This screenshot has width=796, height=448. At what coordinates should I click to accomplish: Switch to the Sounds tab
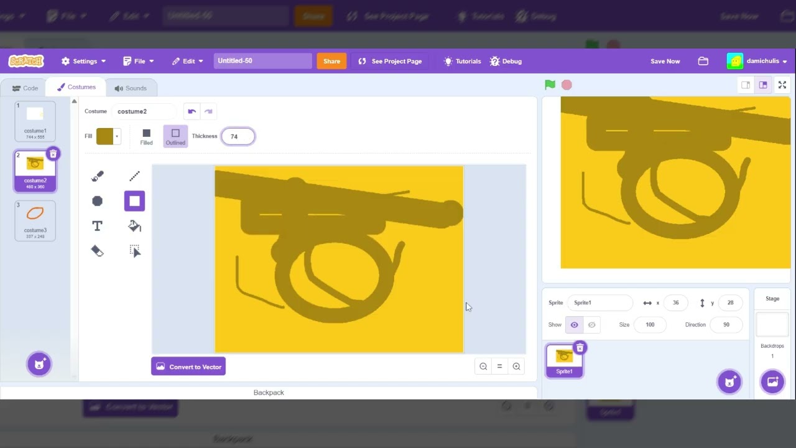(x=131, y=88)
